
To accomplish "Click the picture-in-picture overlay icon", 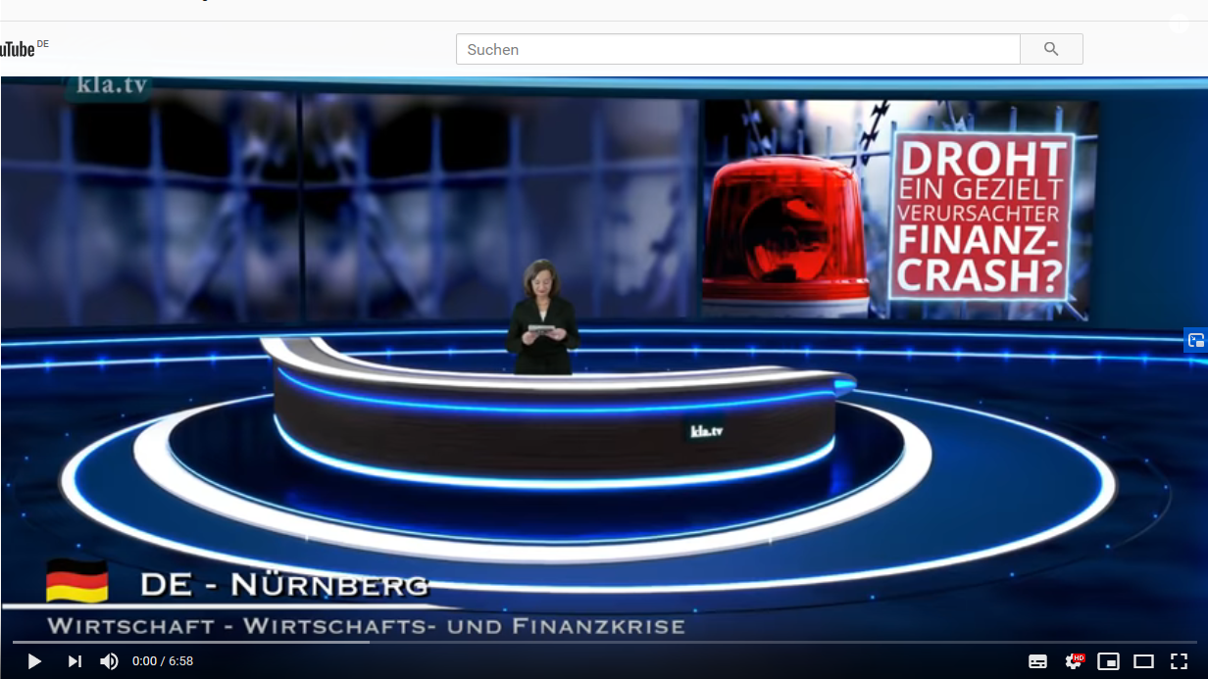I will [1195, 341].
